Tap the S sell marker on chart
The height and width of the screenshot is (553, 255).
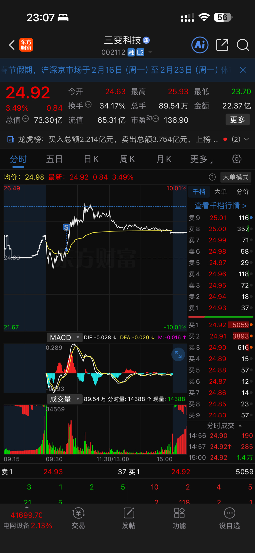click(x=66, y=227)
